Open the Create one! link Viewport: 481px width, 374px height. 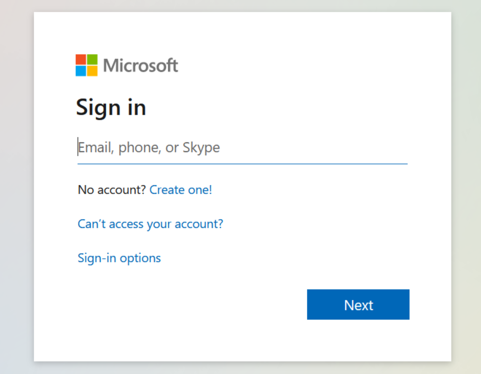click(x=180, y=190)
